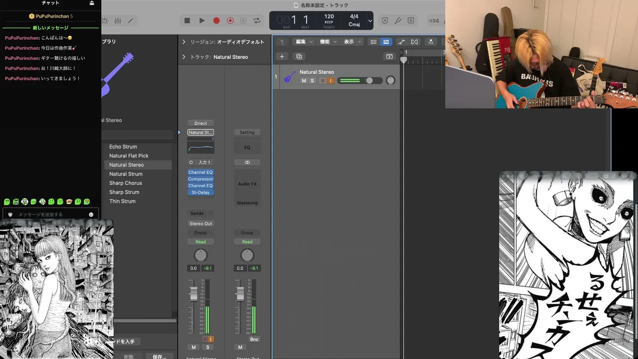638x359 pixels.
Task: Click the Stereo Out link format icon
Action: 247,163
